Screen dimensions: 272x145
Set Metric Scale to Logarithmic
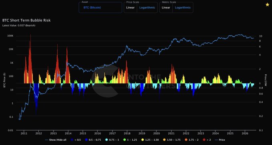(x=183, y=8)
